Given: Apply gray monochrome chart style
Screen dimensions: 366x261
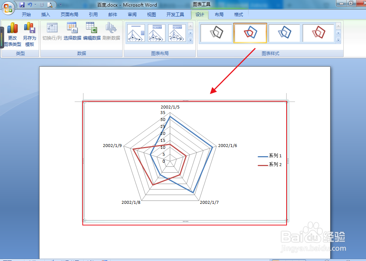Looking at the screenshot, I should [216, 33].
